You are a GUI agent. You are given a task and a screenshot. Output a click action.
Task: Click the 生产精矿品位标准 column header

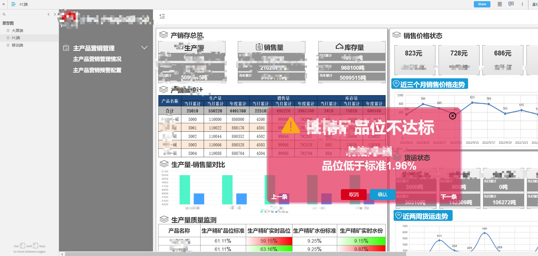coord(223,231)
